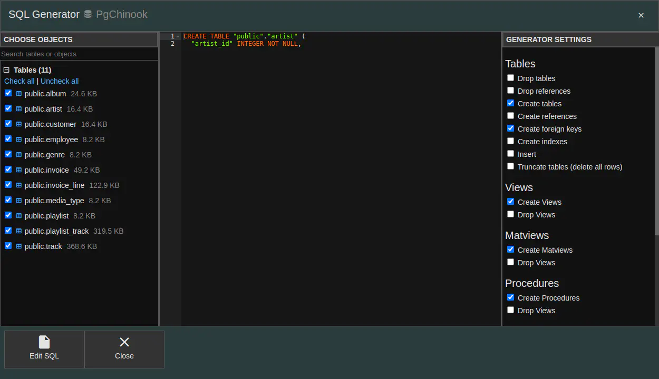Select the public.playlist_track table entry
This screenshot has height=379, width=659.
point(56,231)
